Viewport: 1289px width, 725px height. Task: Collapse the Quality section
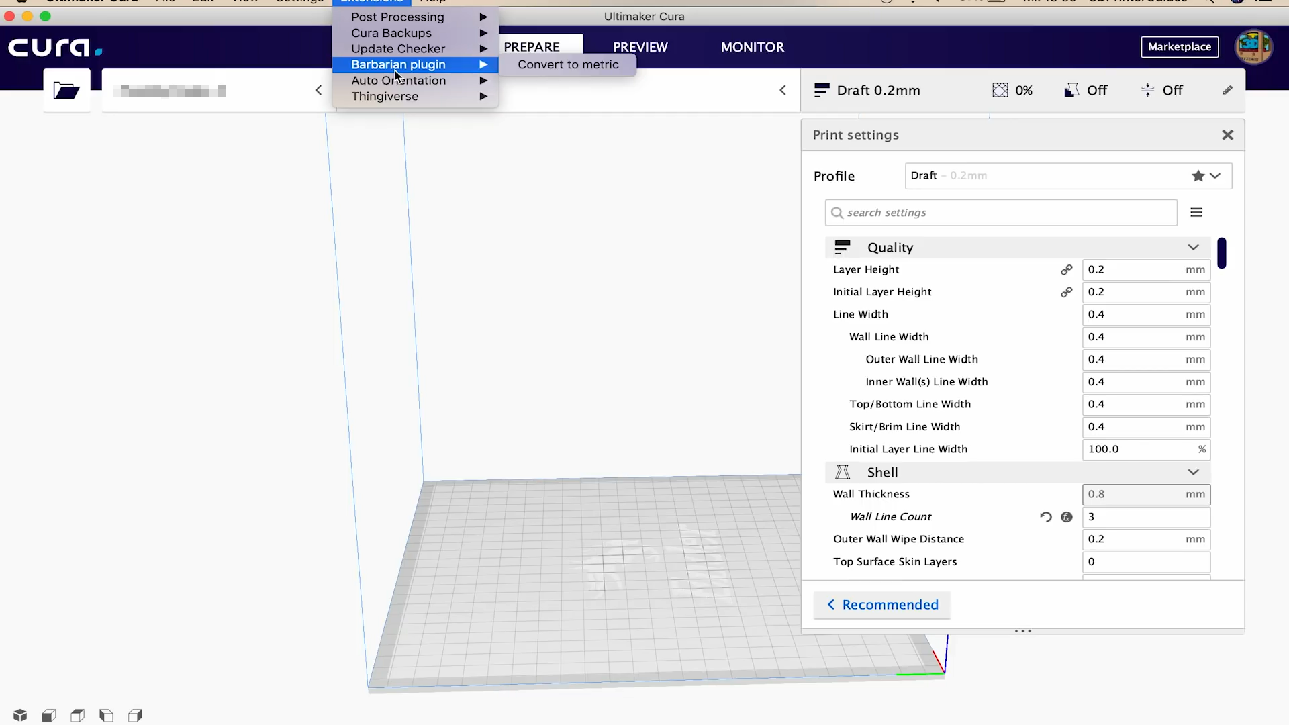coord(1193,248)
